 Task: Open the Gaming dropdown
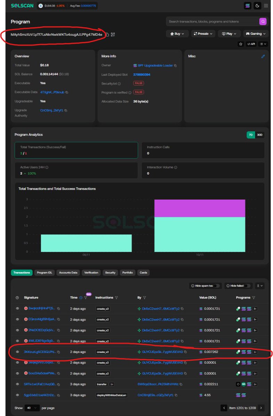(x=256, y=34)
